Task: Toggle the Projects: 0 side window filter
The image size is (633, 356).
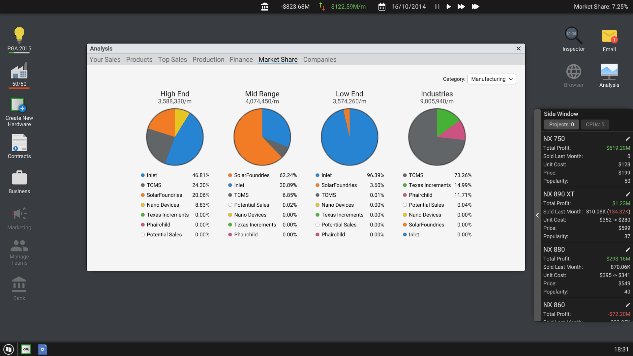Action: tap(561, 125)
